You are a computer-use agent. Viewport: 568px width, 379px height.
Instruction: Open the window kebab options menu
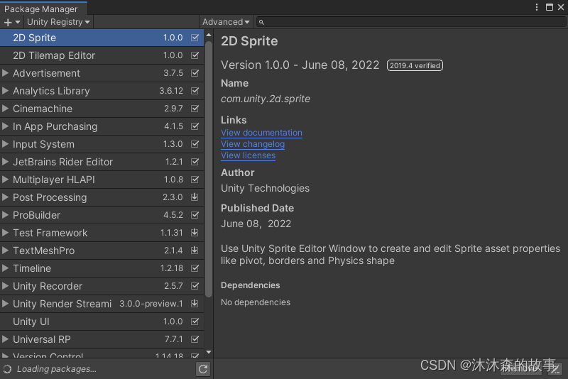[537, 7]
